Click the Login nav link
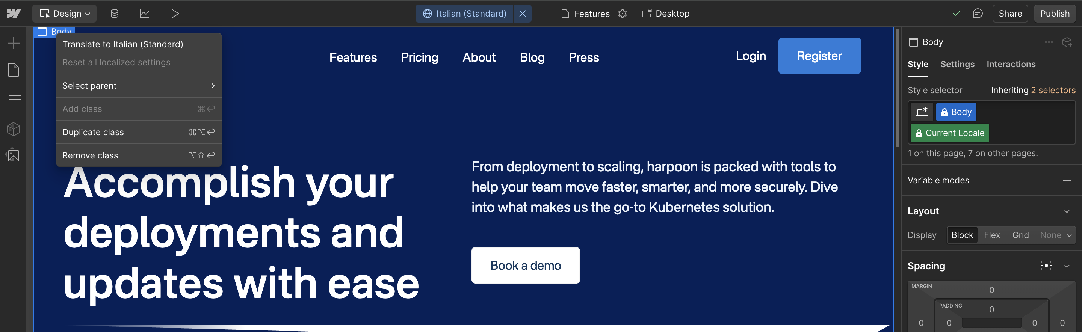 pos(751,56)
